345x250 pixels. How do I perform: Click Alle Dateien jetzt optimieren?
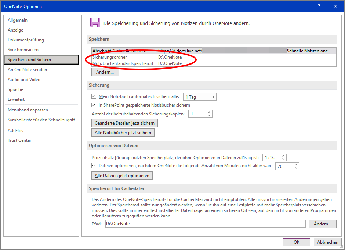point(122,175)
